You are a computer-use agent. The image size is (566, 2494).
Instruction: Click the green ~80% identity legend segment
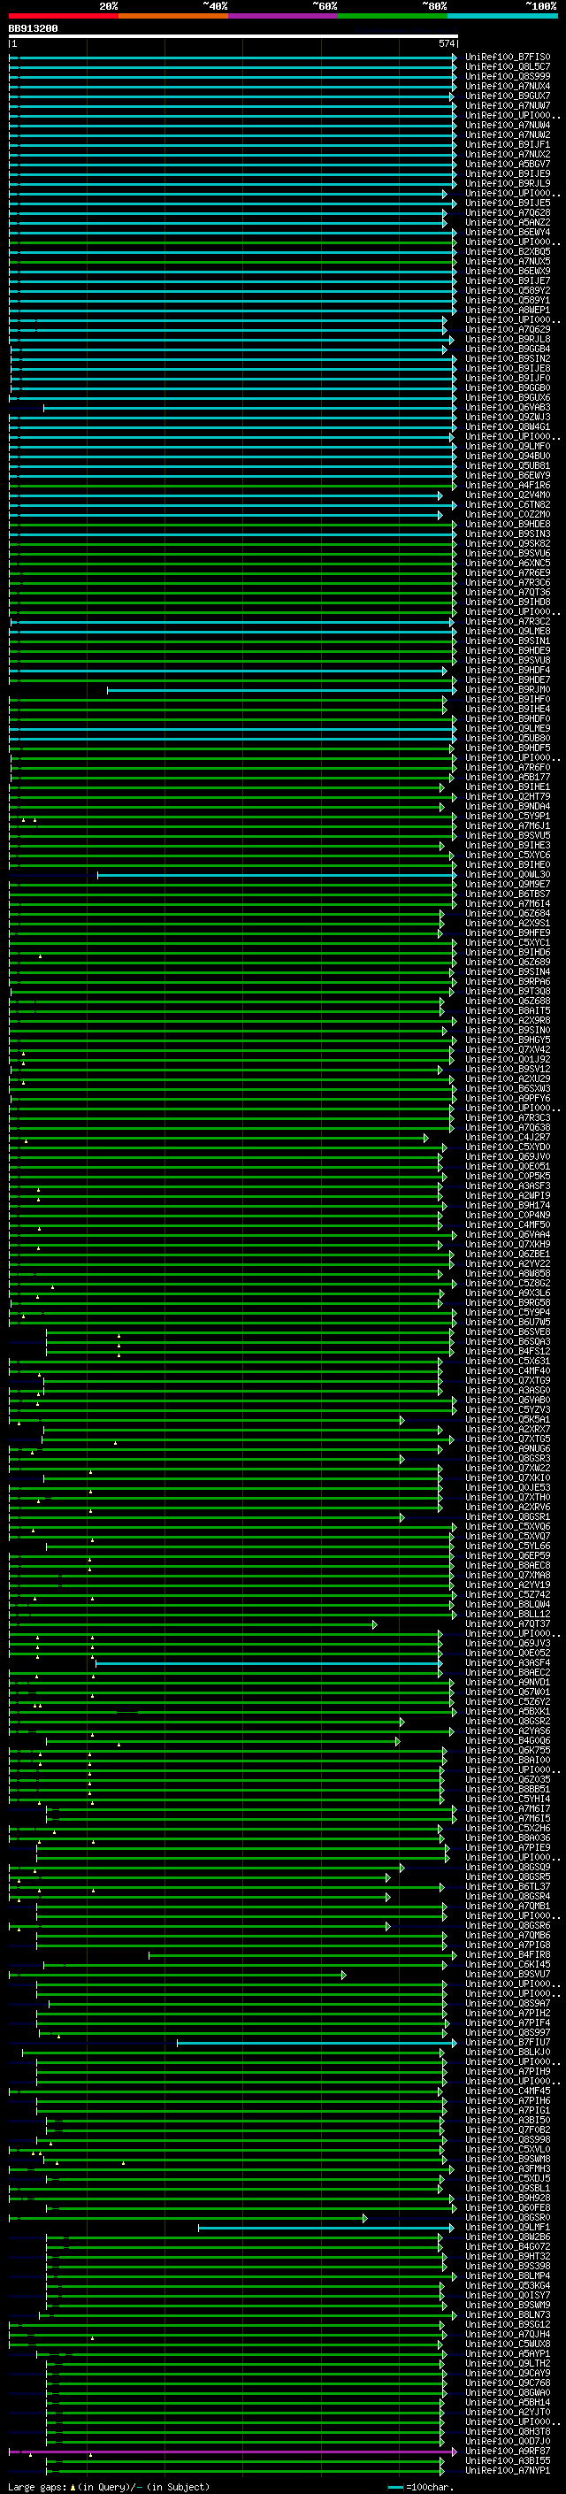pos(394,16)
